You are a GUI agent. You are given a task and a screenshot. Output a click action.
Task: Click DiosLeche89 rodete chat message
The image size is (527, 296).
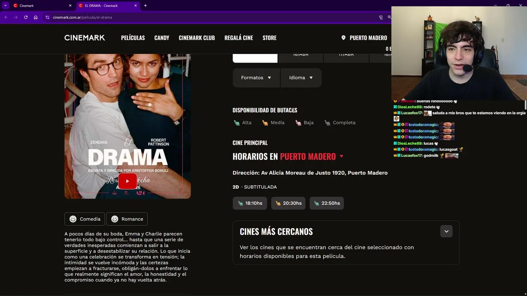click(x=417, y=107)
